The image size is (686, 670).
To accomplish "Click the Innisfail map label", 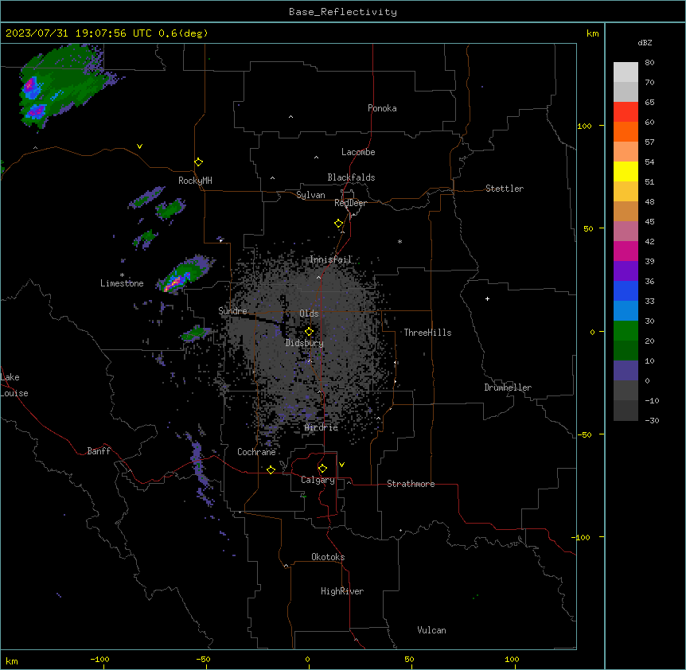I will click(x=331, y=259).
